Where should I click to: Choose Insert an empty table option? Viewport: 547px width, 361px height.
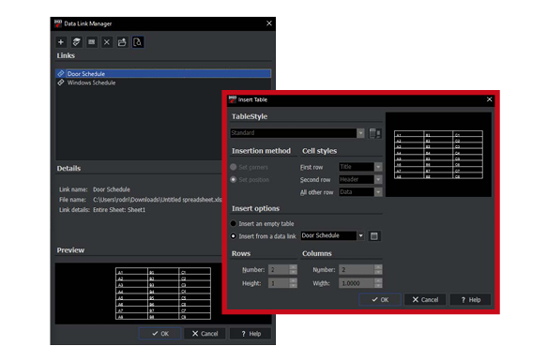pos(234,223)
